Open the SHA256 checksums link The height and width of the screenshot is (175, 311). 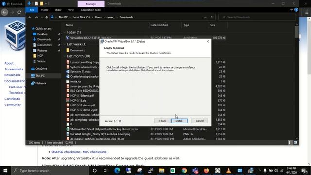tap(66, 152)
